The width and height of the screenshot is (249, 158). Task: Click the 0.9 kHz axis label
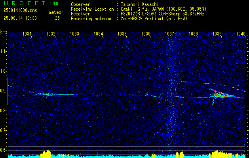click(3, 91)
